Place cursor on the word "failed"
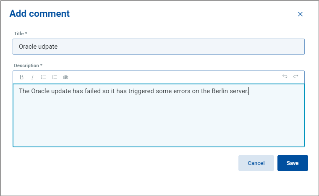Image resolution: width=319 pixels, height=196 pixels. tap(93, 91)
